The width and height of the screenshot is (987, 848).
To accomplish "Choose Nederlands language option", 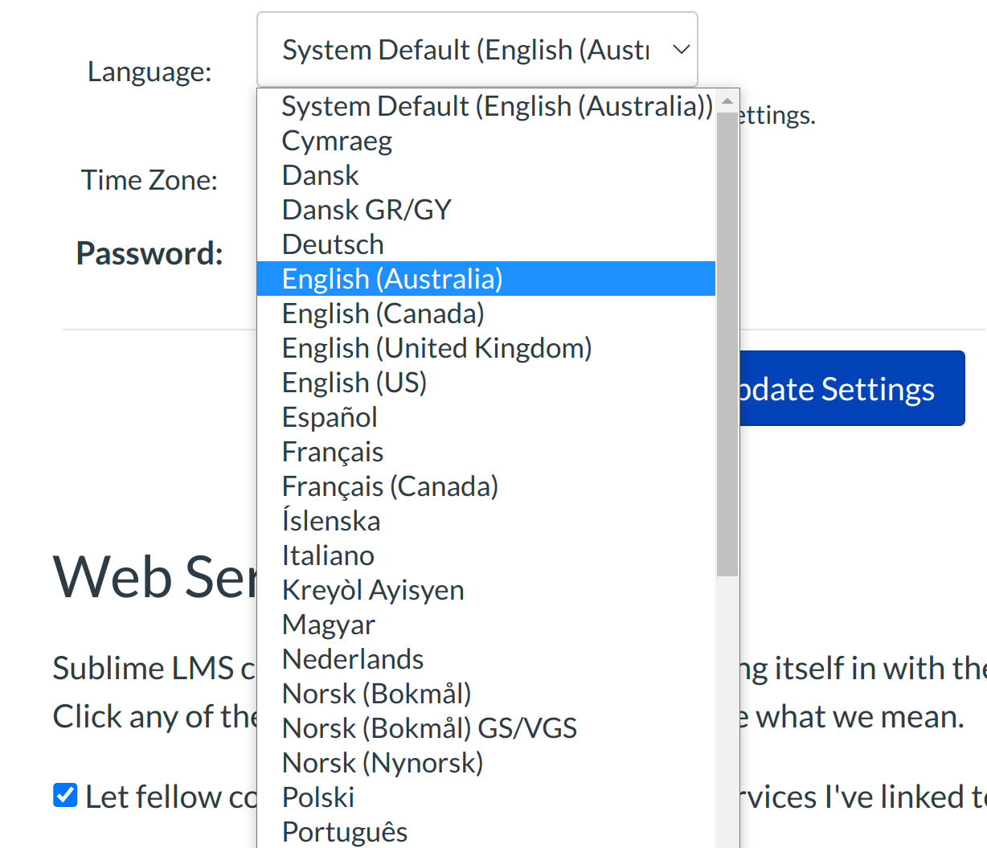I will (353, 659).
